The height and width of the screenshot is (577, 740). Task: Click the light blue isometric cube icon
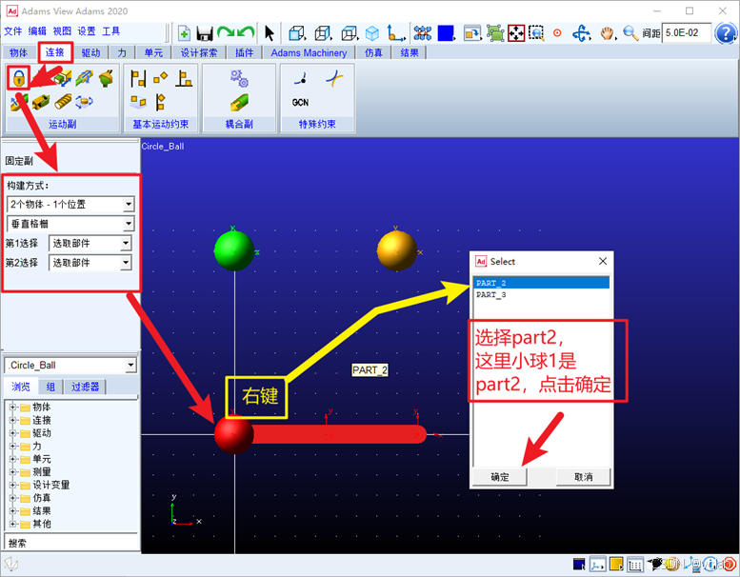372,33
